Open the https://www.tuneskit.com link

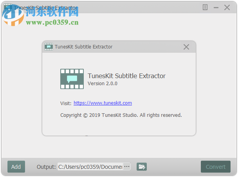point(103,103)
